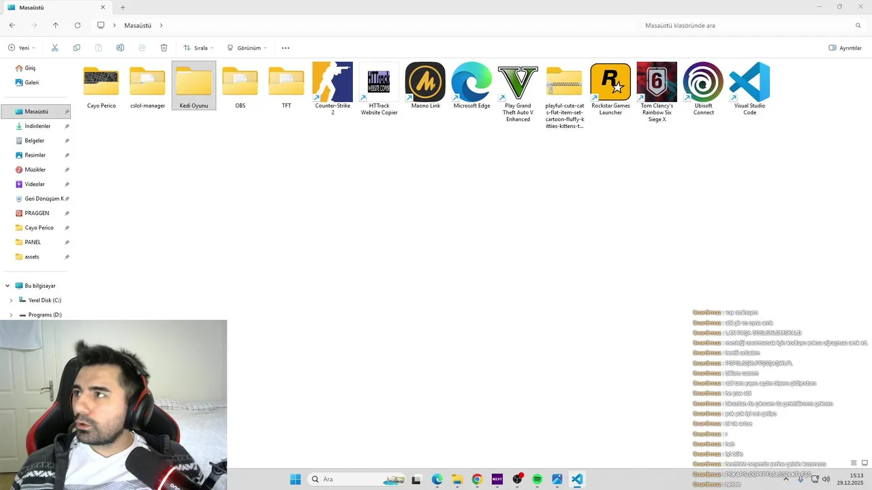Click the Windows Start button
The image size is (872, 490).
tap(295, 479)
